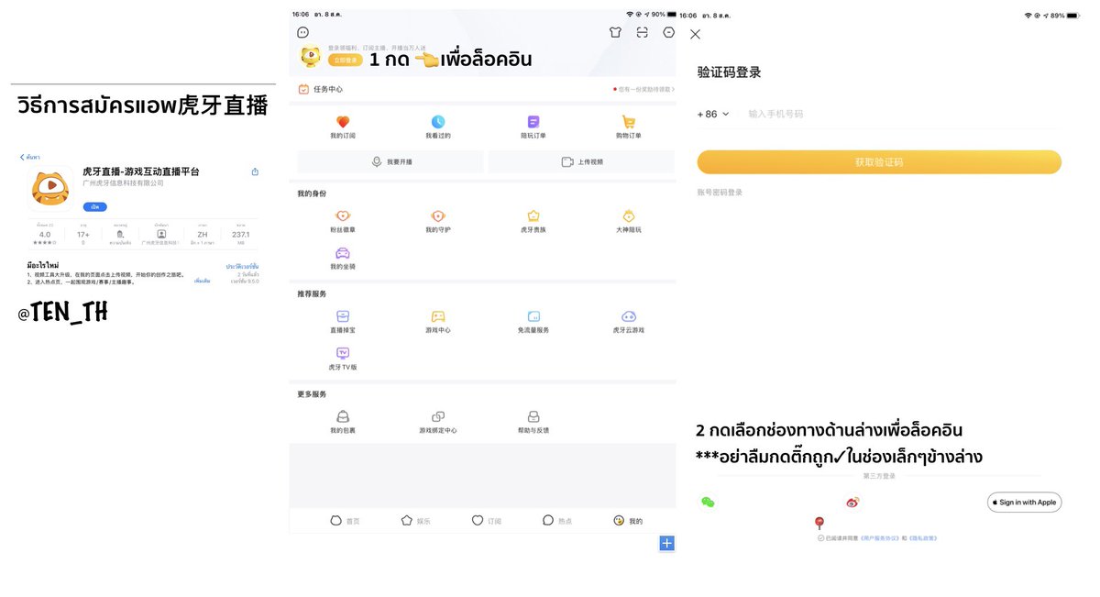Open the T-shirt skin theme icon
The width and height of the screenshot is (1100, 597).
coord(615,32)
